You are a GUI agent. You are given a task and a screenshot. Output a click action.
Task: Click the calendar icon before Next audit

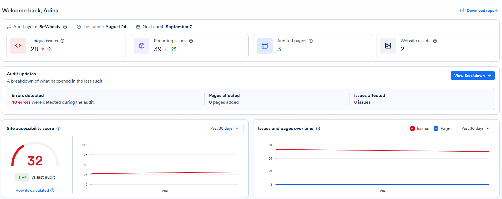138,27
